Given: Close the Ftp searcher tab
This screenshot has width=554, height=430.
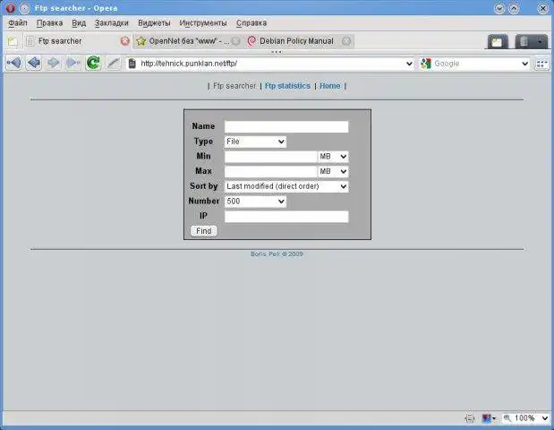Looking at the screenshot, I should point(125,41).
